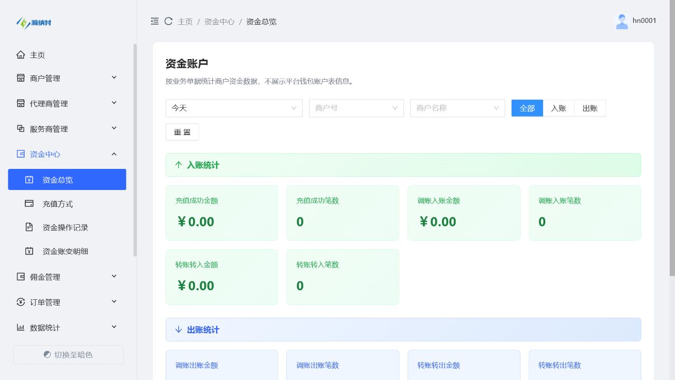Go to 主页 in the breadcrumb
Image resolution: width=675 pixels, height=380 pixels.
[185, 22]
